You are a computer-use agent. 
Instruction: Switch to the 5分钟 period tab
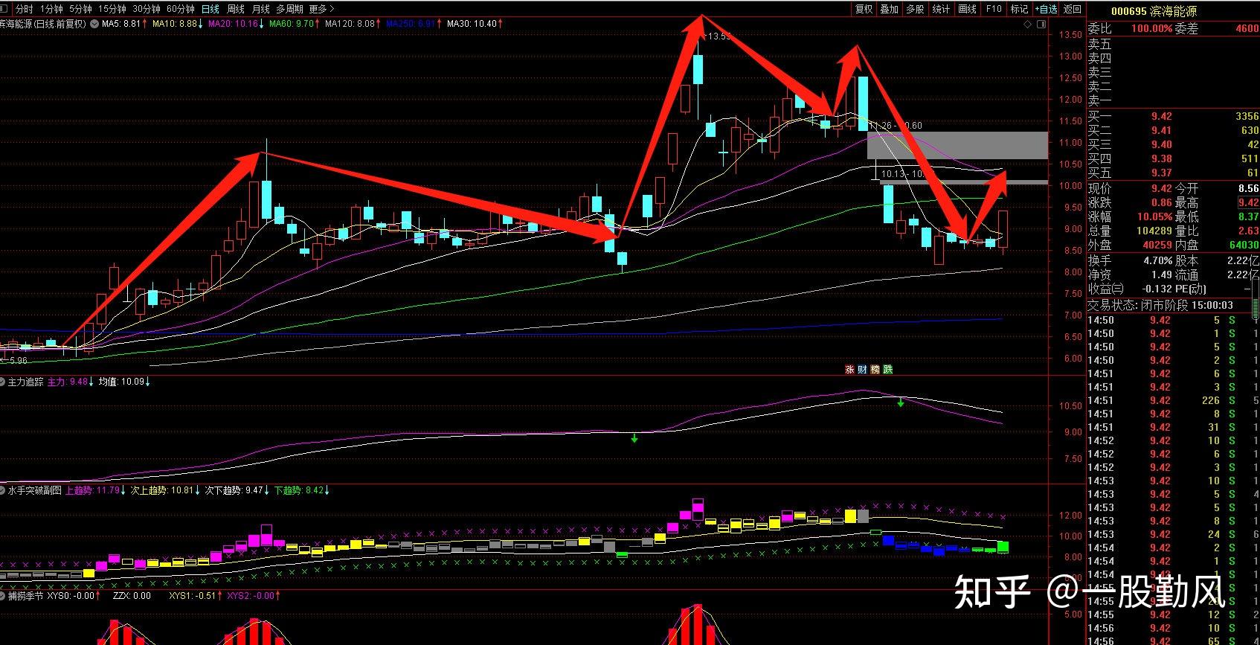(80, 9)
